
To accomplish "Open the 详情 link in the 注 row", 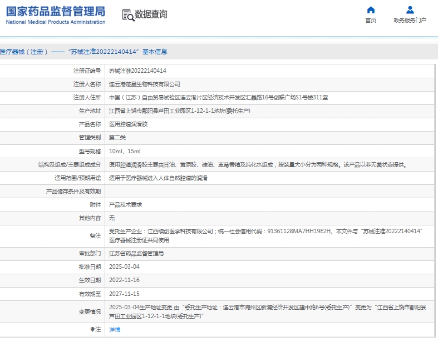I will pyautogui.click(x=115, y=329).
